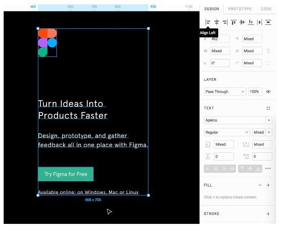Image resolution: width=281 pixels, height=232 pixels.
Task: Click the Align Right icon
Action: click(225, 22)
